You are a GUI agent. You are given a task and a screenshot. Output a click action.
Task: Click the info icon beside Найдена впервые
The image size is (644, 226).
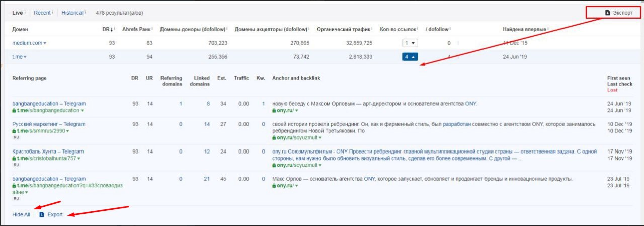pos(547,29)
